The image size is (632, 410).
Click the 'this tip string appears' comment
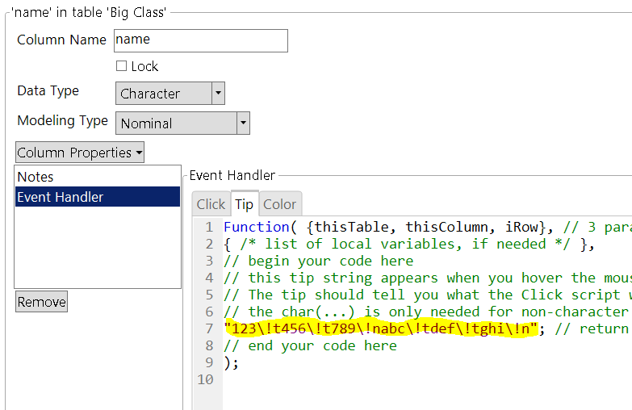click(428, 278)
